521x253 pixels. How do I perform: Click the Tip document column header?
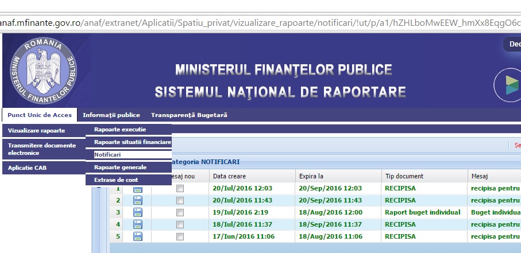tap(424, 176)
